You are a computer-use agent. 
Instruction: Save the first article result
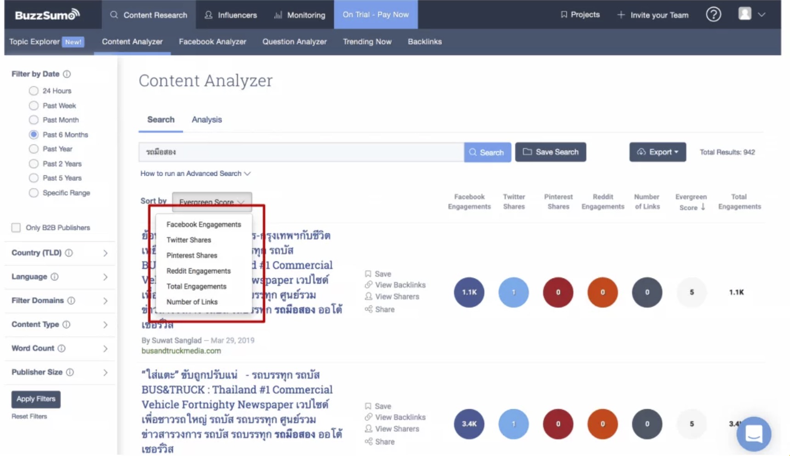(x=378, y=274)
